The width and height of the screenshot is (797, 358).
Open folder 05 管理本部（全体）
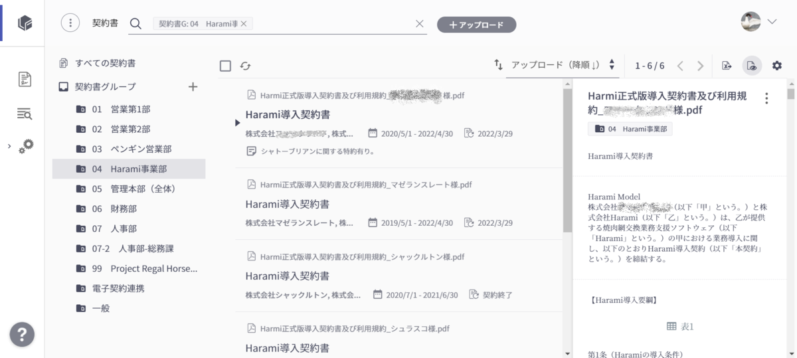tap(129, 189)
